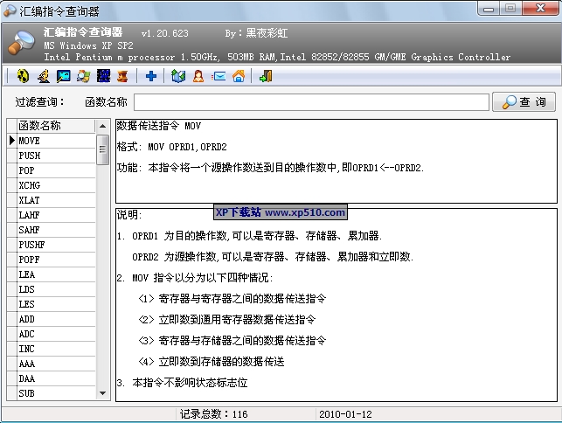Click the XP下载站 www.xp510.com watermark link
This screenshot has height=423, width=562.
point(280,212)
